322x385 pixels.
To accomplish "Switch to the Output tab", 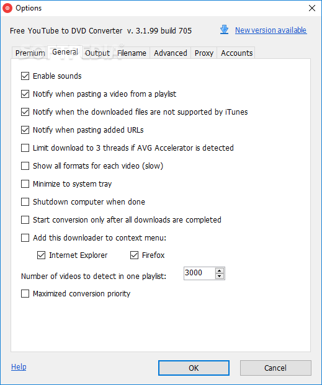I will [x=97, y=53].
